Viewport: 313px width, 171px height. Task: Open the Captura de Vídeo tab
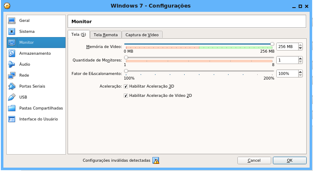(142, 35)
